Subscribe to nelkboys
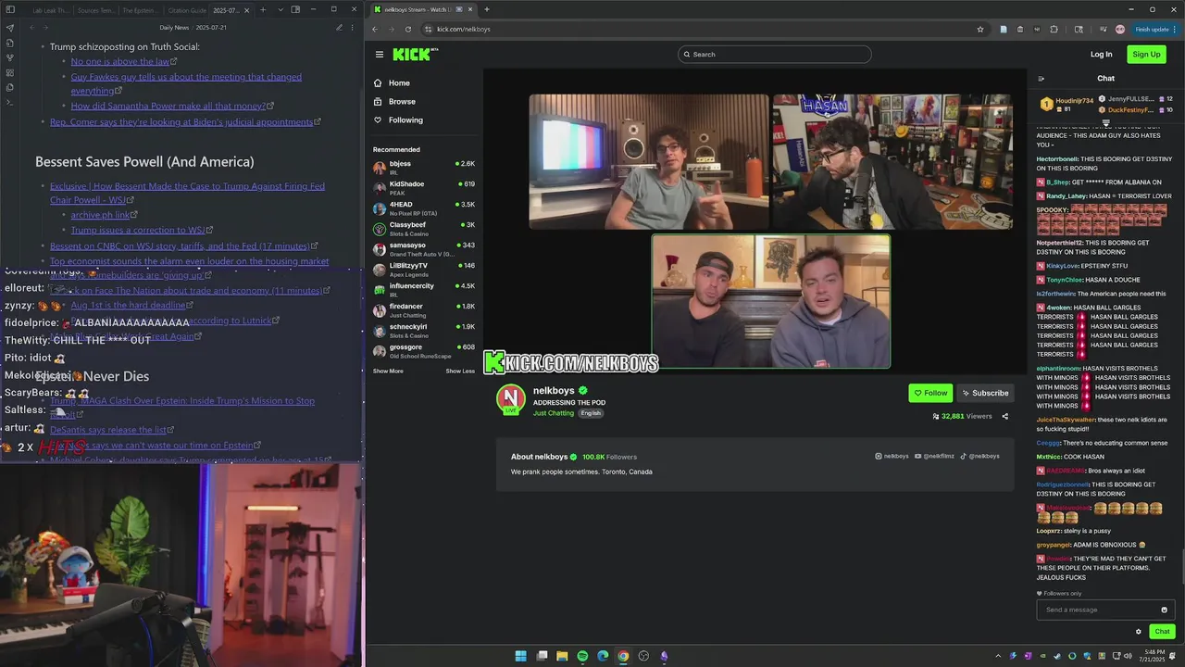The height and width of the screenshot is (667, 1185). [985, 393]
